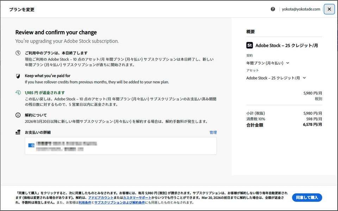
Task: Click the help question mark icon
Action: coord(273,9)
